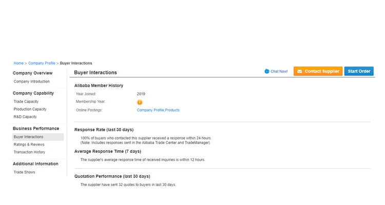Go to Home in the breadcrumb
This screenshot has height=205, width=385.
[x=18, y=63]
